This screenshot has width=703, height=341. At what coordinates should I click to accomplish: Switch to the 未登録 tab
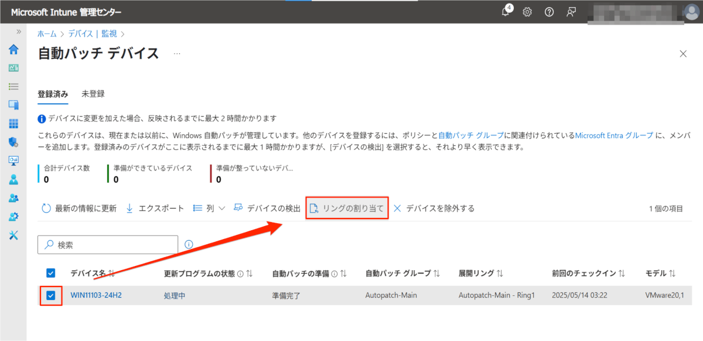point(93,94)
